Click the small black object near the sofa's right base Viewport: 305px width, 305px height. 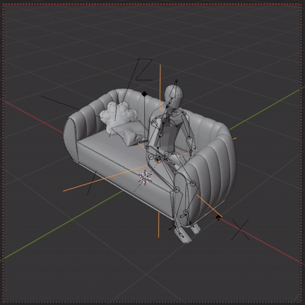[x=219, y=217]
